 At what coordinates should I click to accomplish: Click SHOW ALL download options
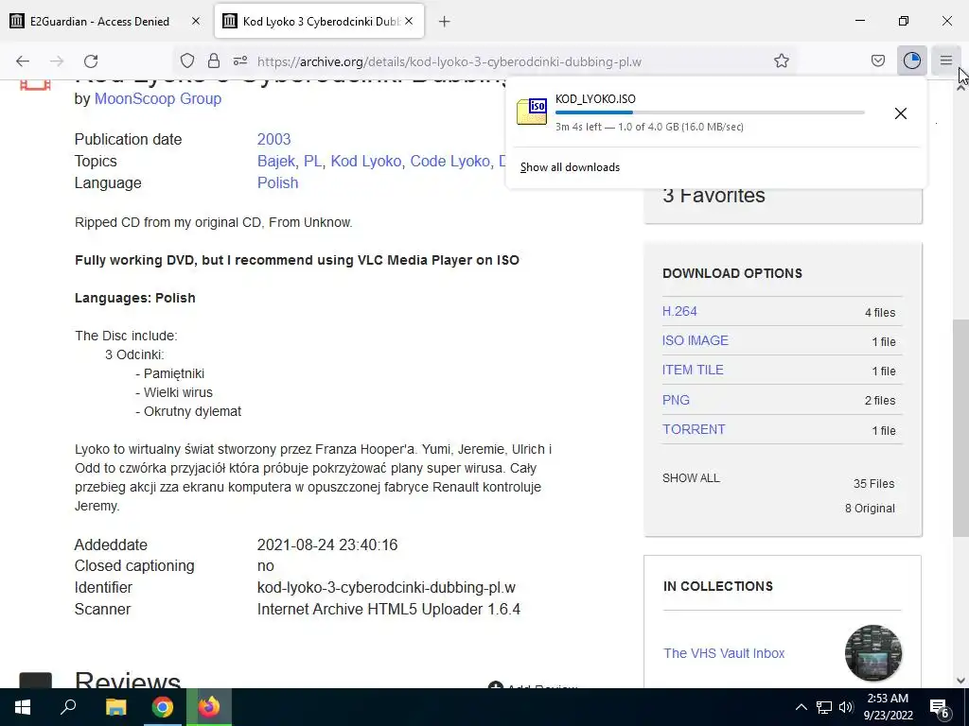(691, 477)
